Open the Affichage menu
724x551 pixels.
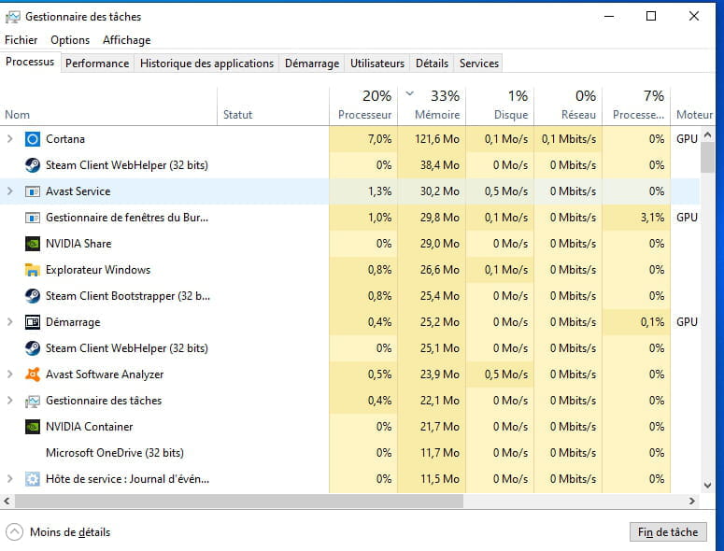click(x=126, y=40)
